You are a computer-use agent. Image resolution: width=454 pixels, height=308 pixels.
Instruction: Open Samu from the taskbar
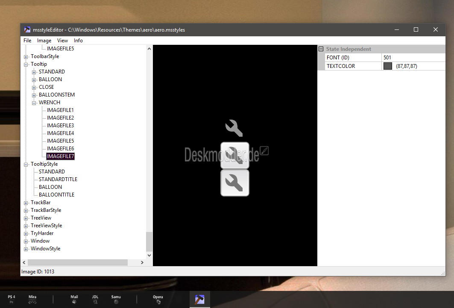coord(116,299)
